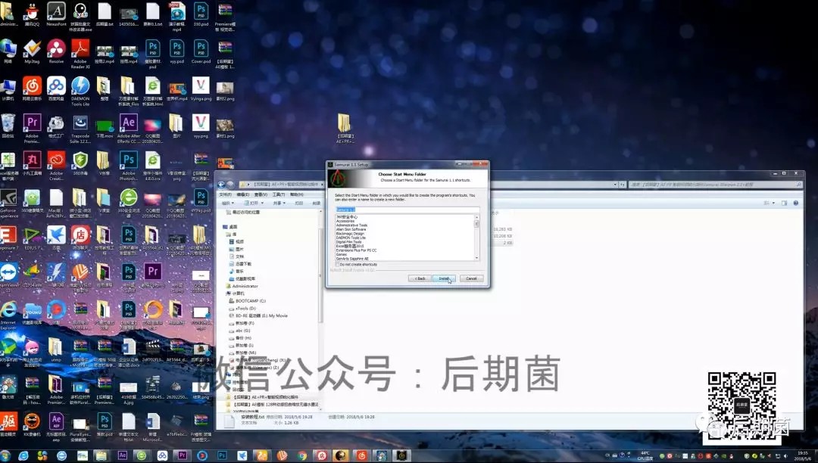Select Blackmagic Design in the folder list
The width and height of the screenshot is (818, 463).
tap(351, 234)
